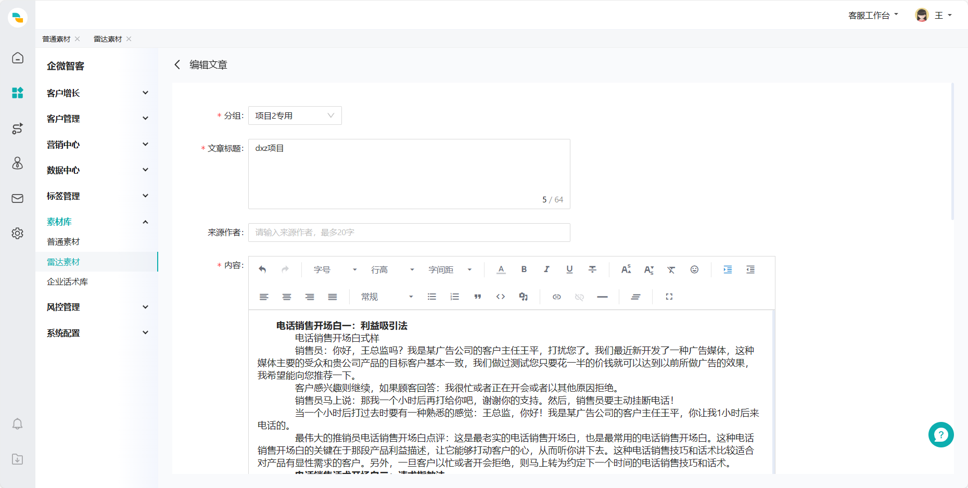This screenshot has width=968, height=488.
Task: Insert unordered bullet list
Action: (432, 297)
